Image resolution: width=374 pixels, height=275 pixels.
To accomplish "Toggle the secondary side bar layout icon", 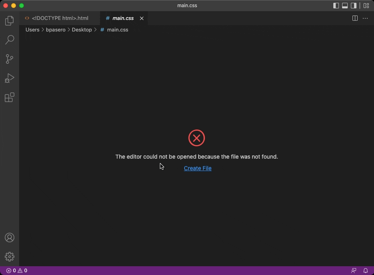I will [x=354, y=6].
